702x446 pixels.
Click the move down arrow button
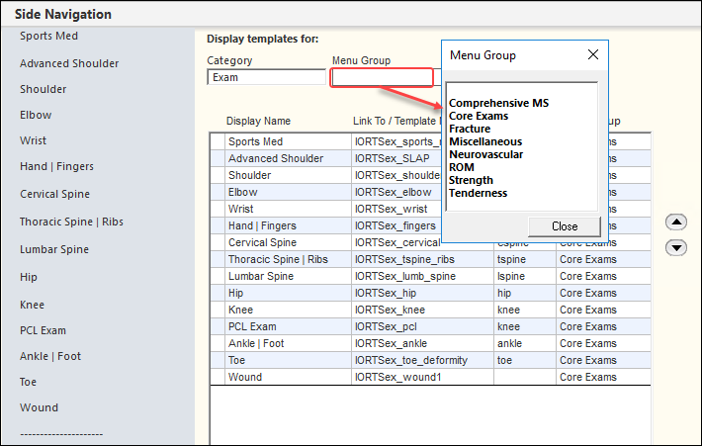click(x=676, y=247)
